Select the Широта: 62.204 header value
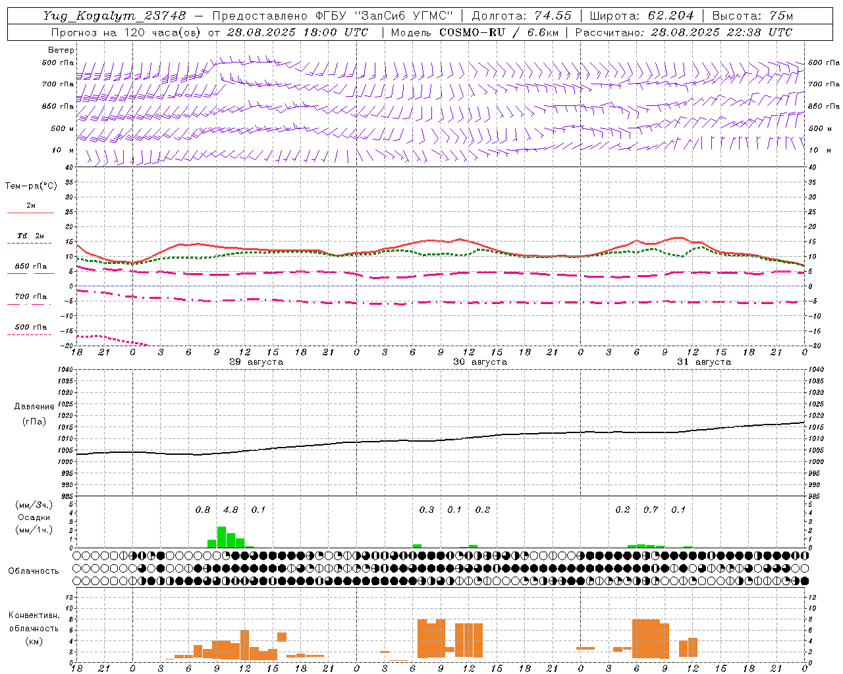Viewport: 843px width, 674px height. coord(641,16)
